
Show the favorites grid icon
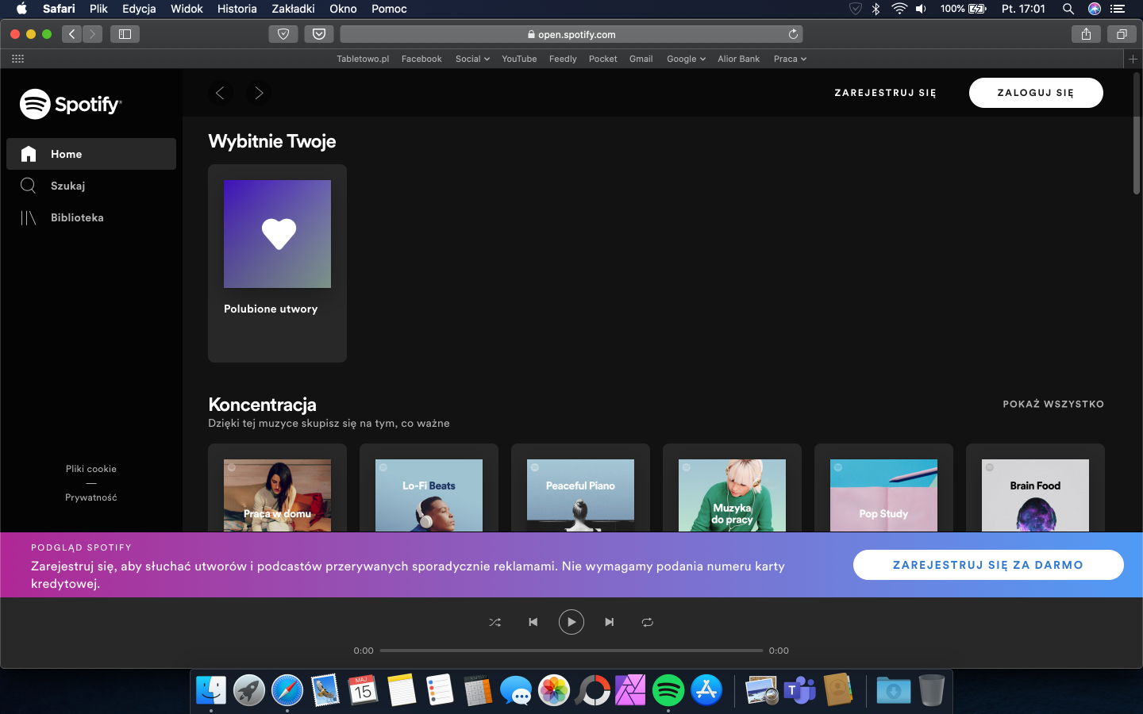click(18, 59)
